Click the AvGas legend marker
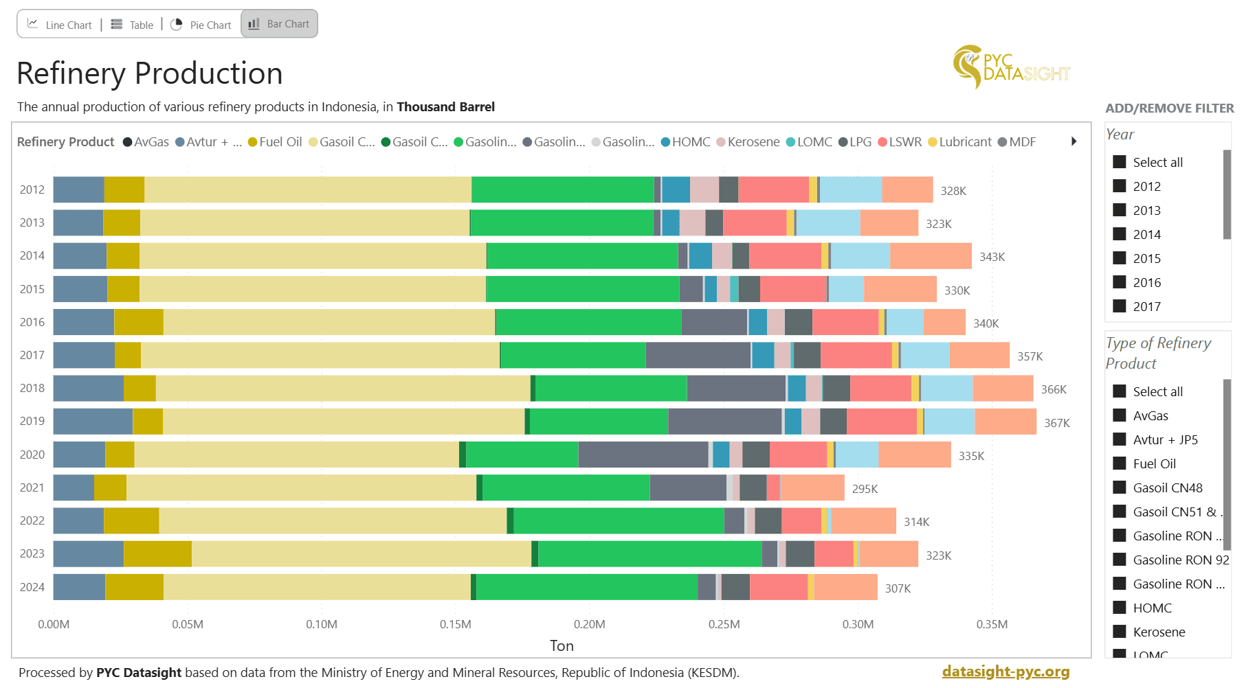The image size is (1244, 688). pyautogui.click(x=127, y=142)
